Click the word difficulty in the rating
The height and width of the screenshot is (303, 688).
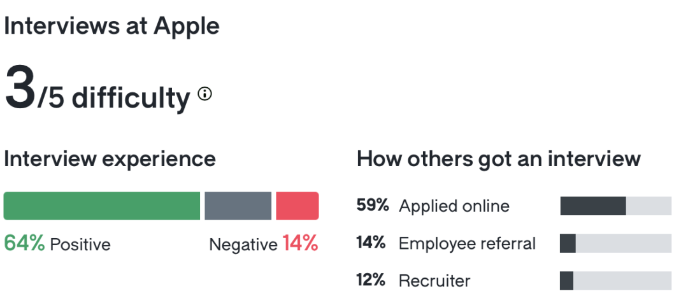pos(131,97)
